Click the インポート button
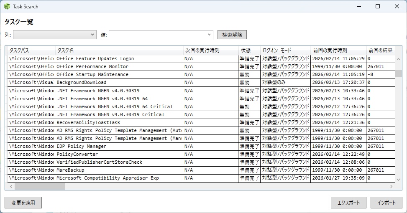 (387, 203)
